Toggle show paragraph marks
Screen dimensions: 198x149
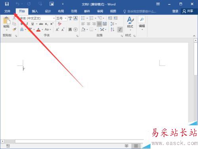tap(120, 30)
